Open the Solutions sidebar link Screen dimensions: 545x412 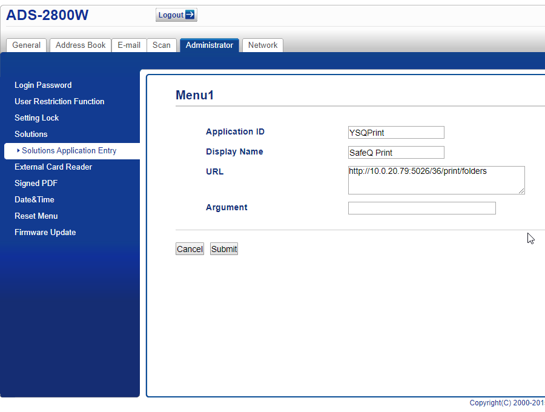(31, 135)
